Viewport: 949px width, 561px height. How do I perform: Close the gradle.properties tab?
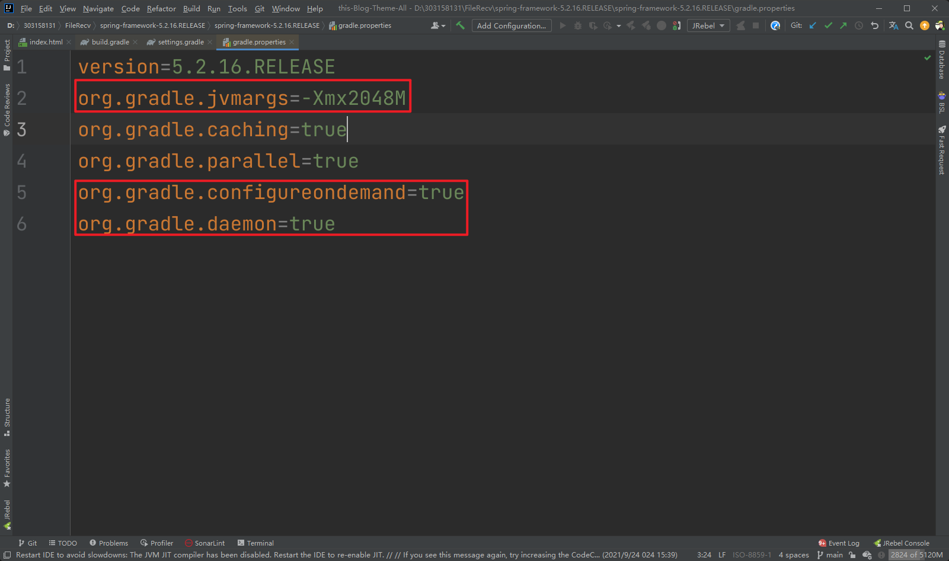pyautogui.click(x=292, y=42)
